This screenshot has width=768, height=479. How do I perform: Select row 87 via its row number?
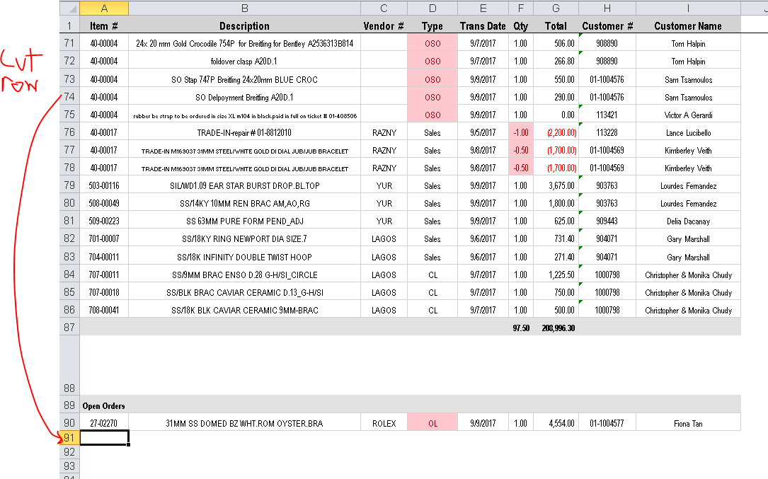point(69,327)
